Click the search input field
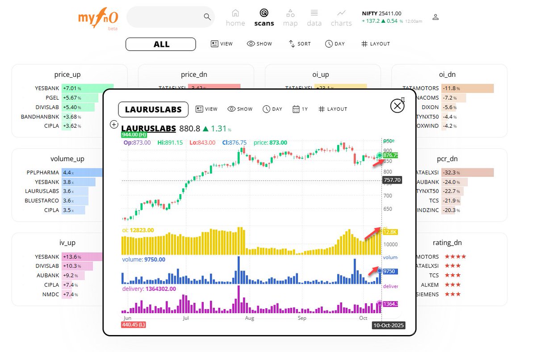The image size is (536, 352). point(165,16)
